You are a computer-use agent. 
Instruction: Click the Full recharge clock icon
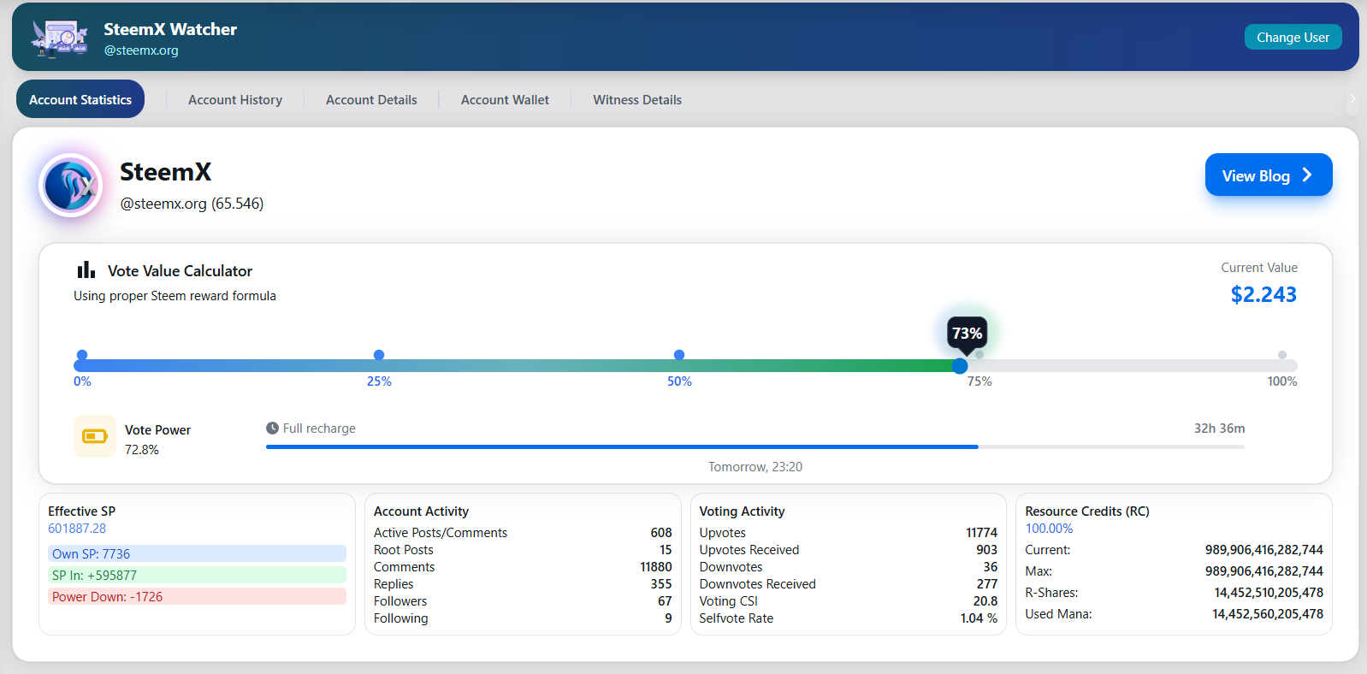(272, 428)
